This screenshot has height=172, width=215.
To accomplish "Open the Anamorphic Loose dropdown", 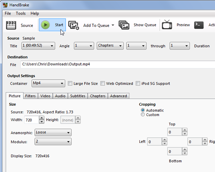I will point(53,132).
